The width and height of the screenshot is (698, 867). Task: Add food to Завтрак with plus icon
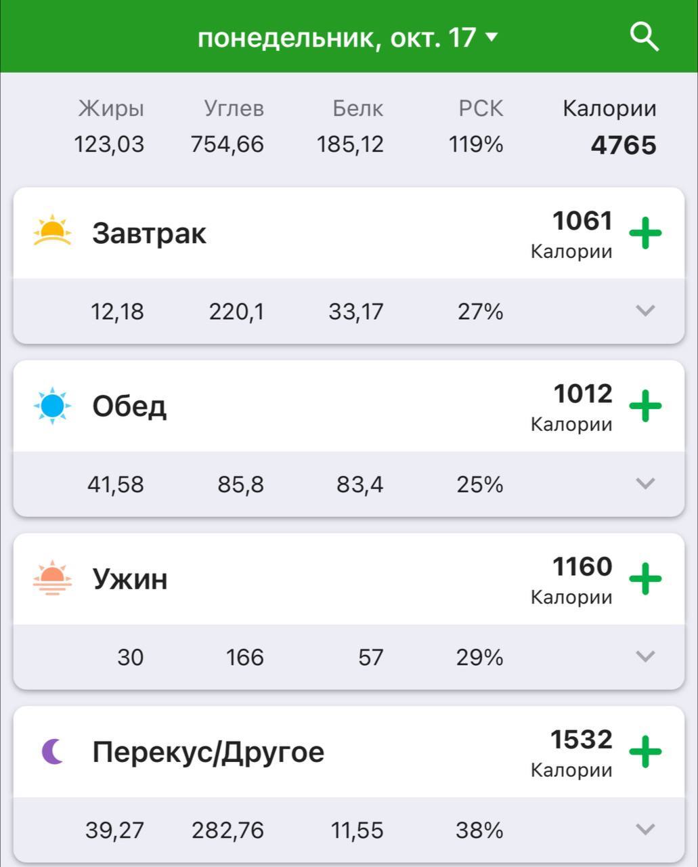(645, 234)
